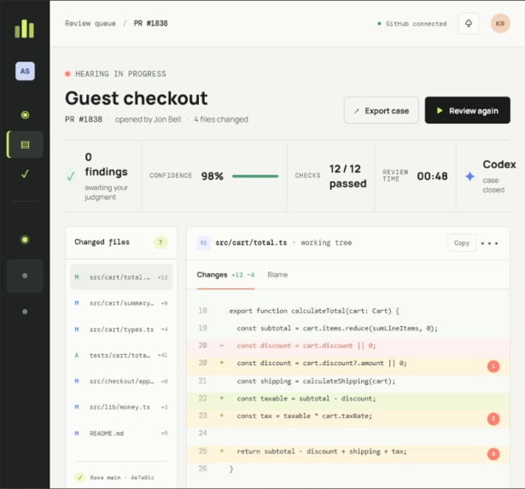The width and height of the screenshot is (525, 489).
Task: Click 'opened by Jon Bell' text
Action: pyautogui.click(x=148, y=119)
